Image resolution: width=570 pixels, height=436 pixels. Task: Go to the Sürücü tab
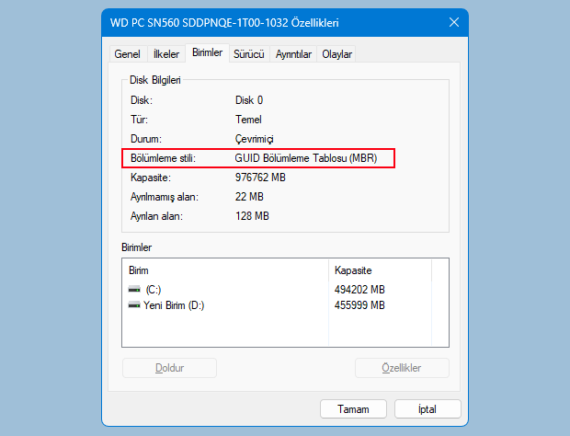(248, 54)
